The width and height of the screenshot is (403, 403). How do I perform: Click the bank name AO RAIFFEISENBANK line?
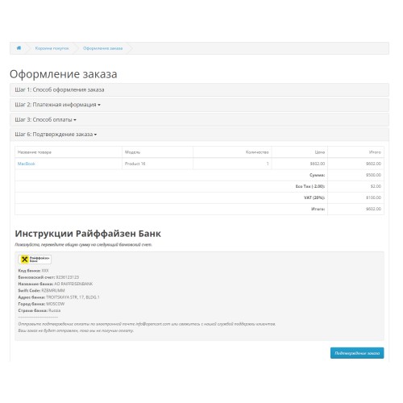pos(56,284)
